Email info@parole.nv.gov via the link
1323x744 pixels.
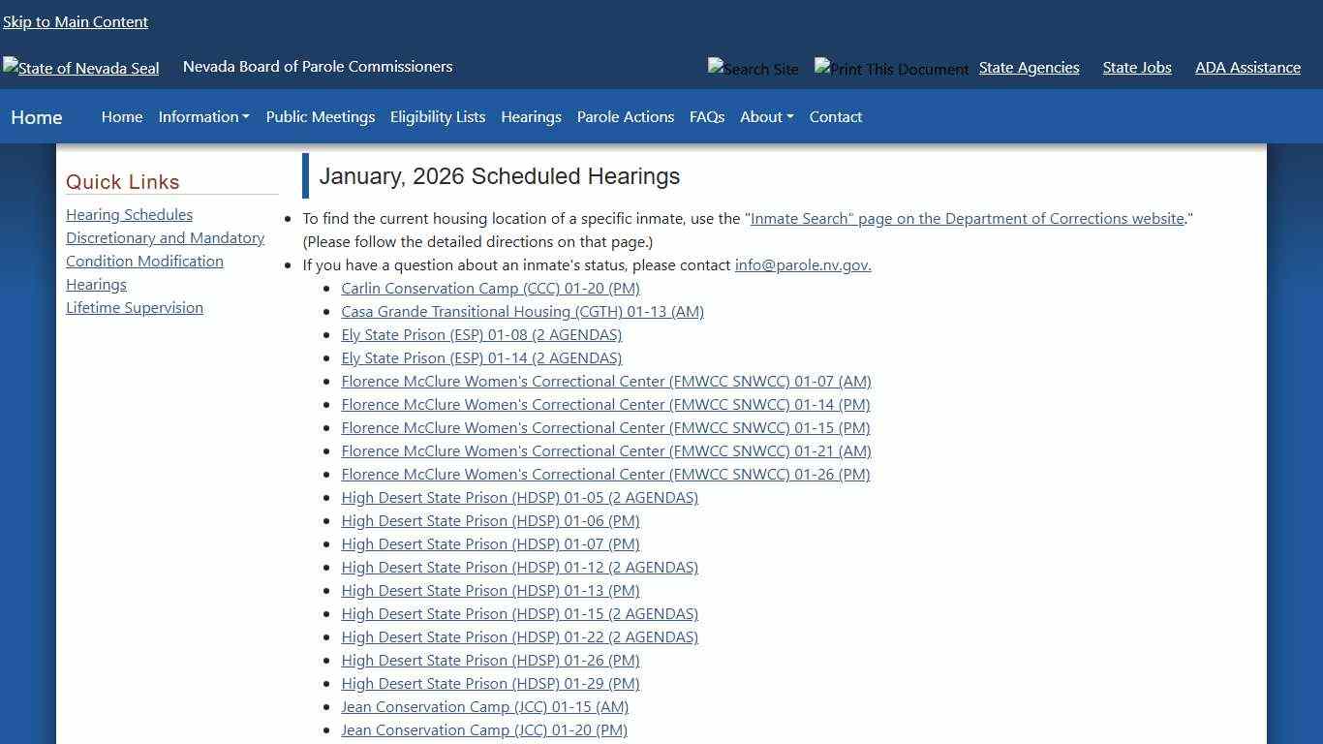802,264
